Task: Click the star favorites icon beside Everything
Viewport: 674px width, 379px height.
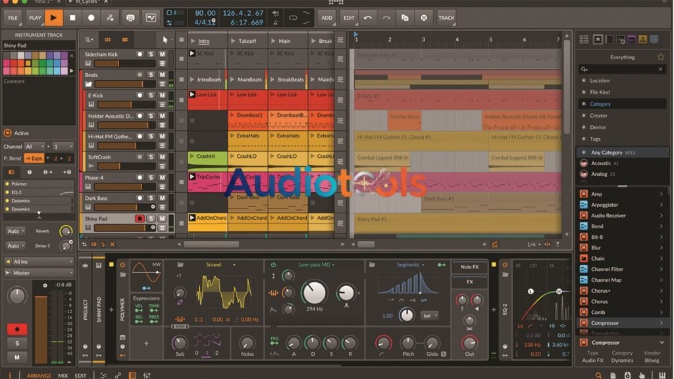Action: (x=661, y=57)
